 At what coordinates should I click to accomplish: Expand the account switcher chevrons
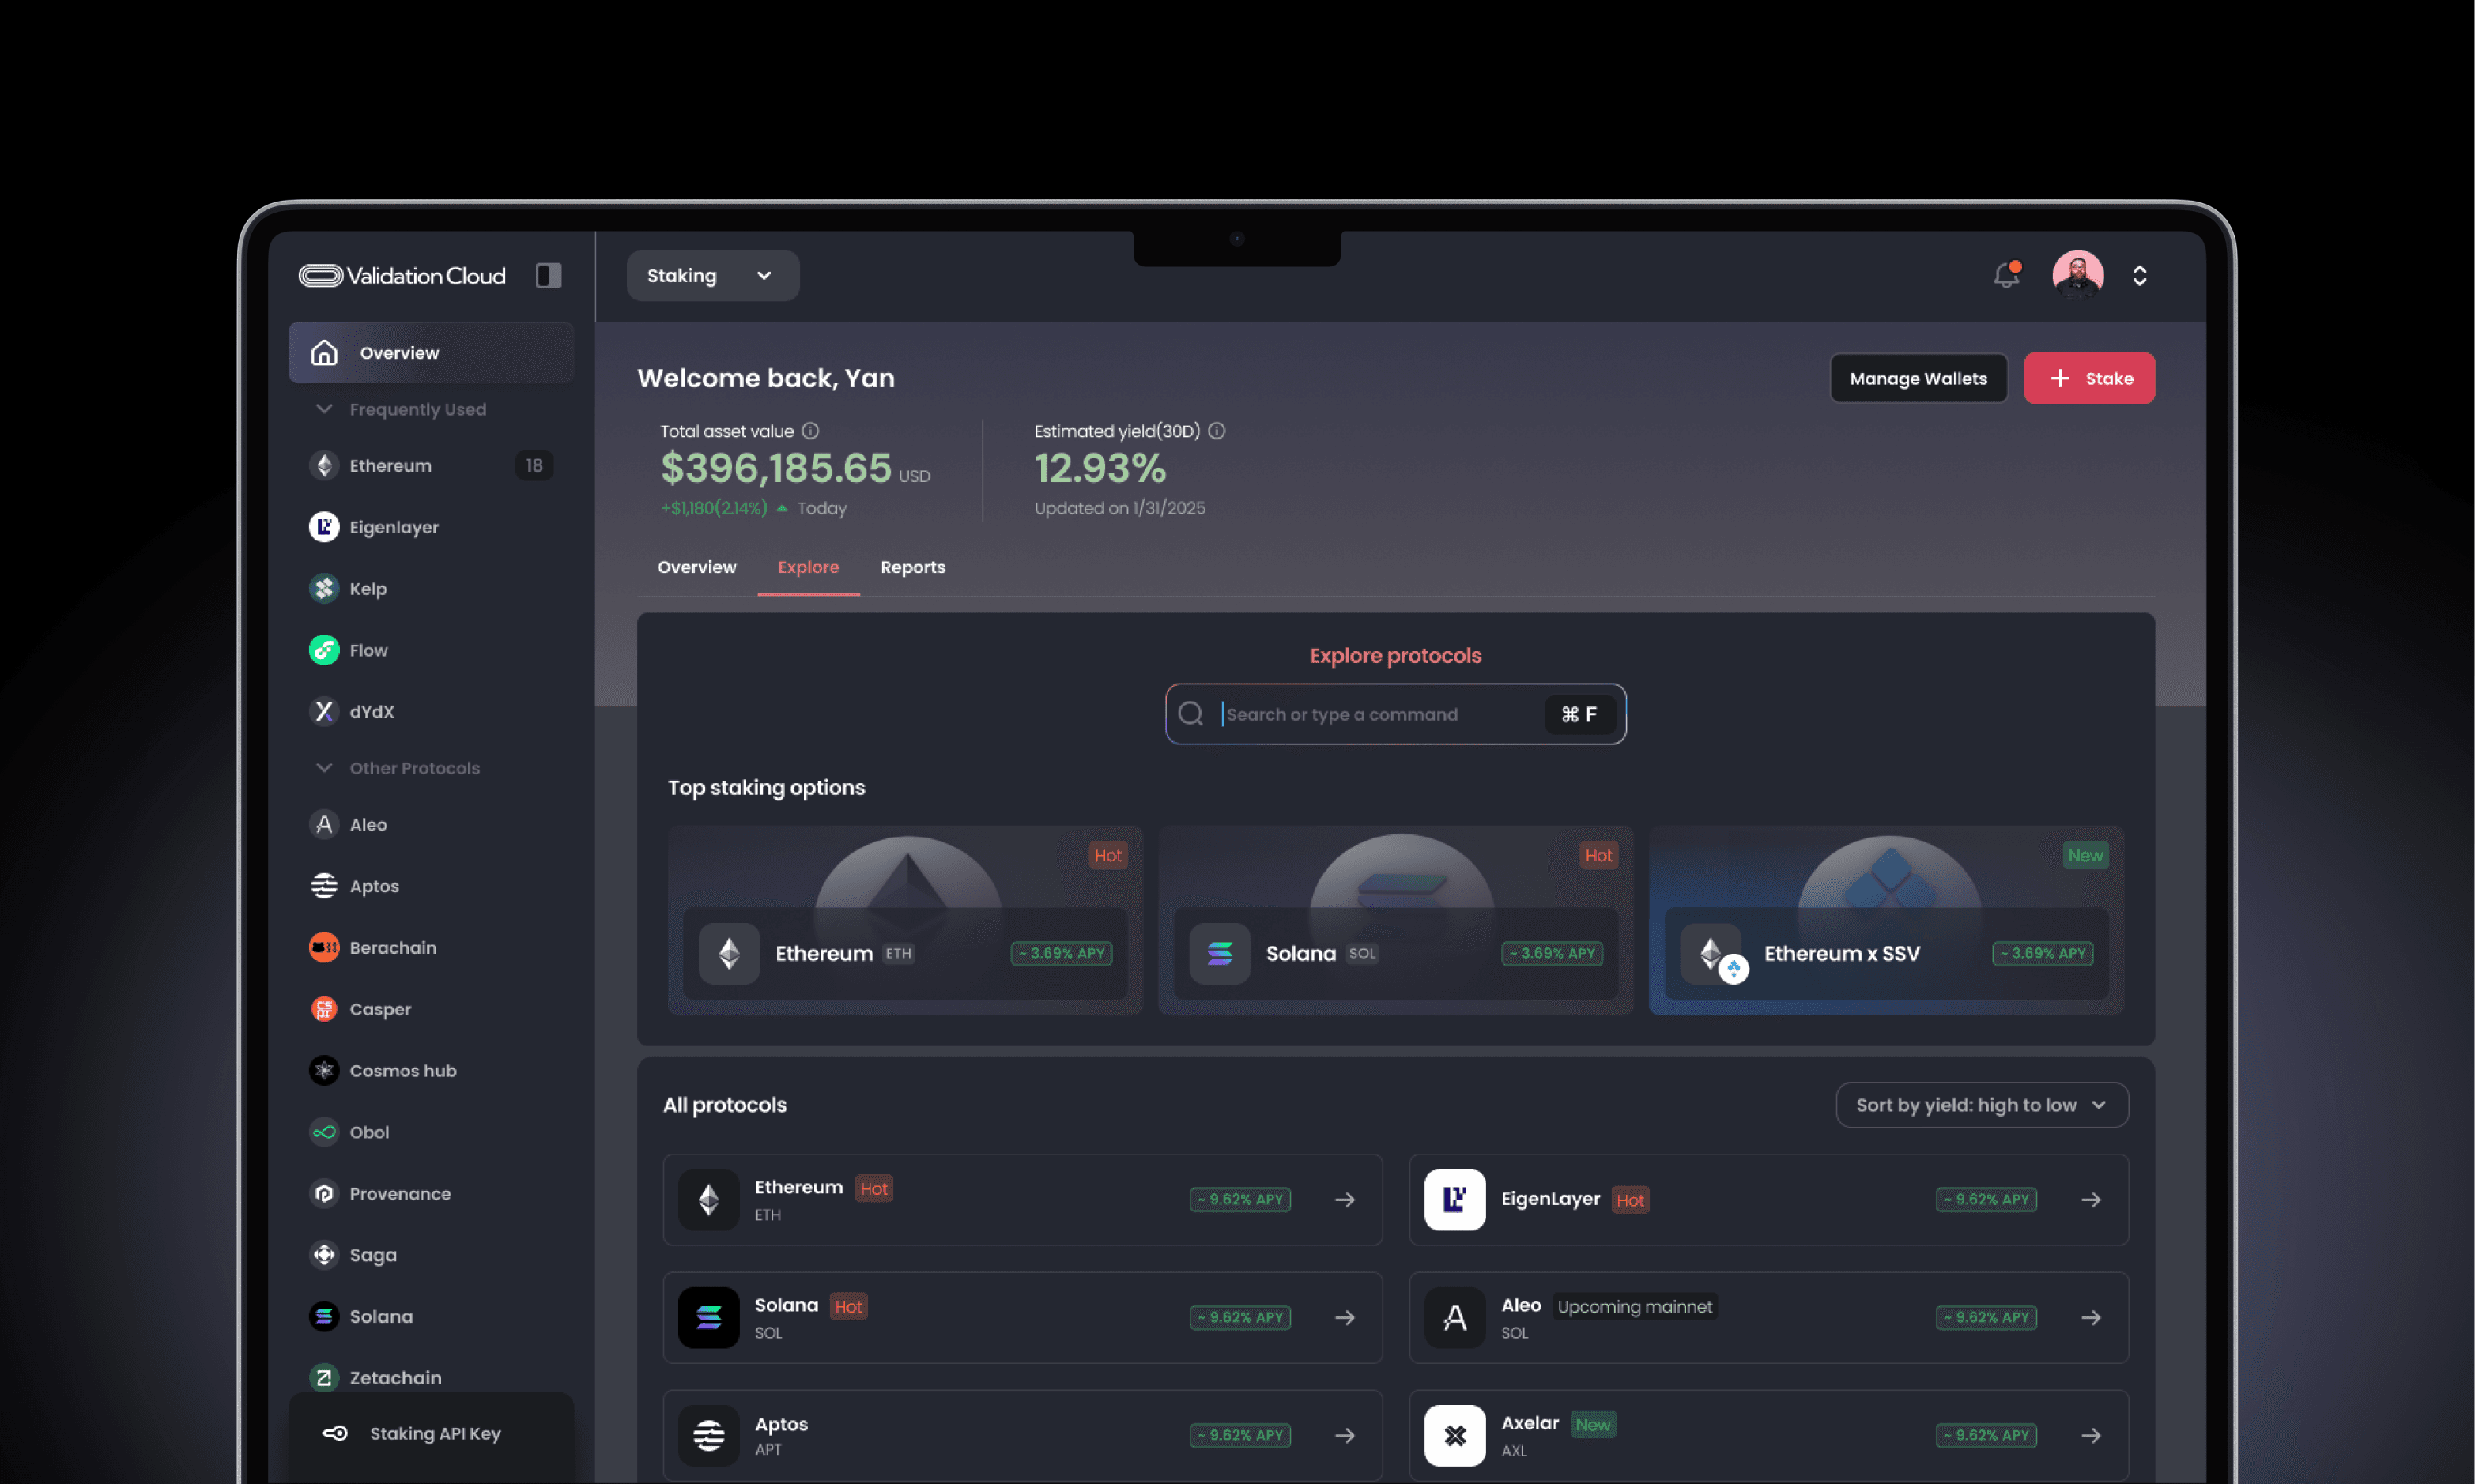[2139, 275]
